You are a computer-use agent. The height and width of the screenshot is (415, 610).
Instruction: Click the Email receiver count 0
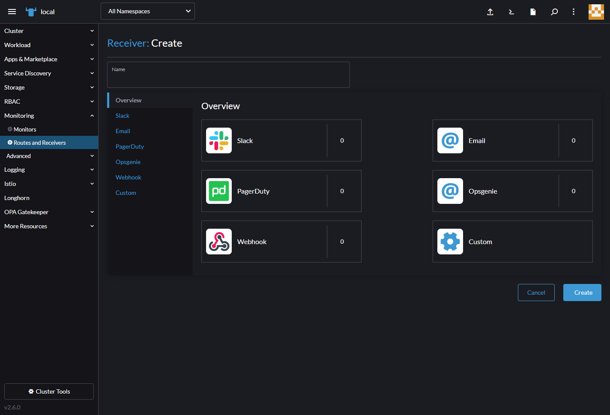(x=574, y=140)
